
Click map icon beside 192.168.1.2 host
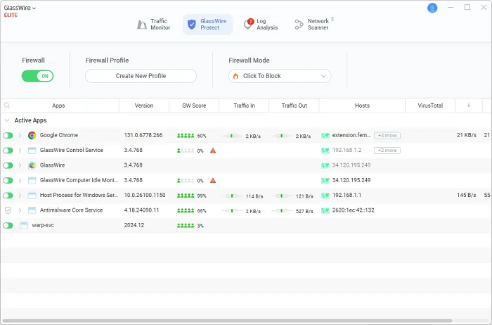325,151
